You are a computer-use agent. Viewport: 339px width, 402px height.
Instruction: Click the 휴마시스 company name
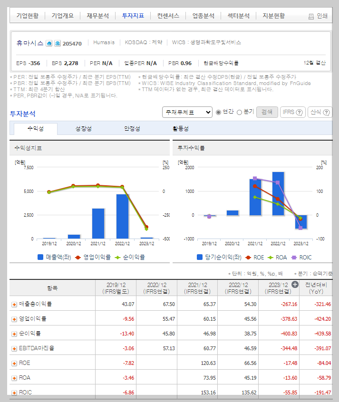[30, 43]
